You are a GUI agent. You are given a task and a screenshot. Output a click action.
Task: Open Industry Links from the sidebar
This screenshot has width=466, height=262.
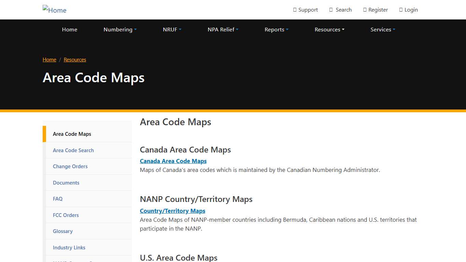coord(69,247)
